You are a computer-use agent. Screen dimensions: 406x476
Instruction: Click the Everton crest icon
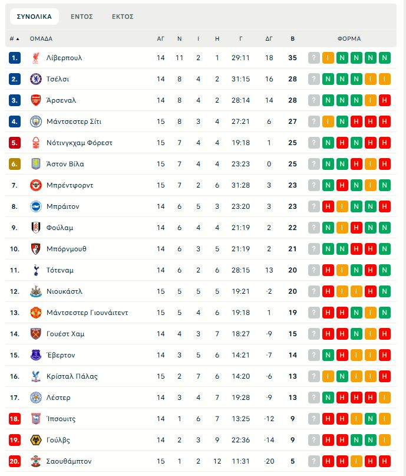[x=35, y=355]
